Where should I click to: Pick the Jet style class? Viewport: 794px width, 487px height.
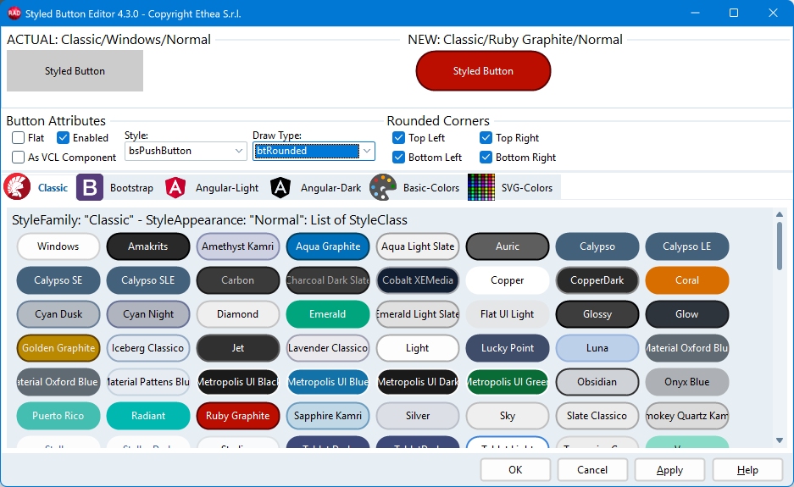coord(238,348)
